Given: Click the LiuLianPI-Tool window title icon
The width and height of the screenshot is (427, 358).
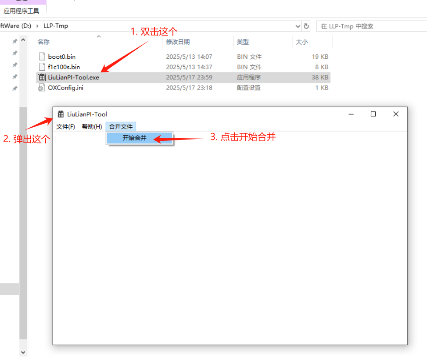Looking at the screenshot, I should (x=61, y=114).
